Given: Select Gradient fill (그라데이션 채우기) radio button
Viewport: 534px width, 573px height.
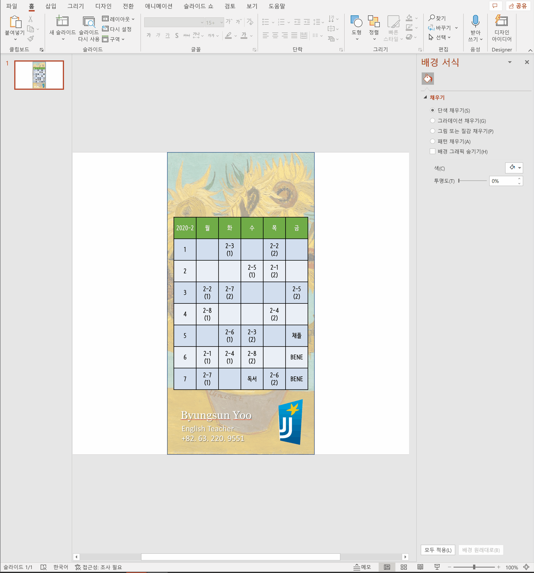Looking at the screenshot, I should pos(432,121).
